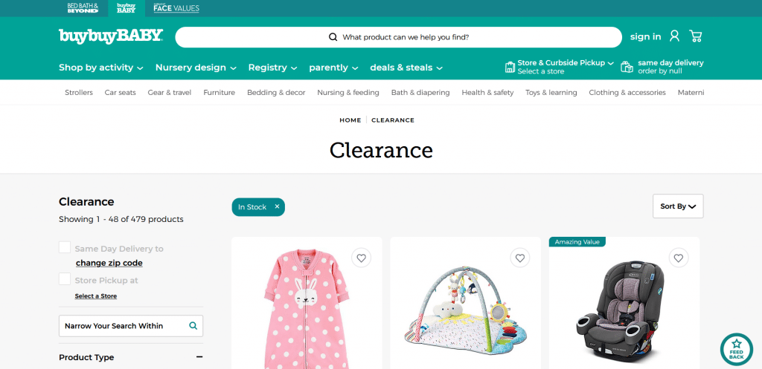Click heart icon on baby play gym
The image size is (762, 369).
point(520,258)
